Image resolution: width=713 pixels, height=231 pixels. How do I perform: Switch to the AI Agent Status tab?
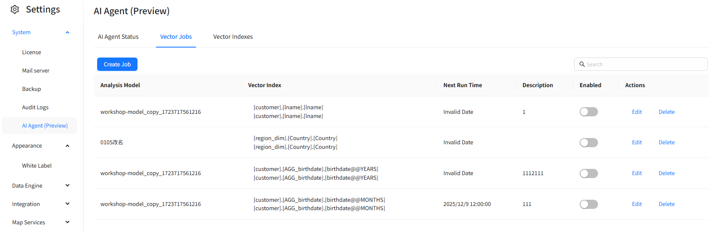coord(118,37)
